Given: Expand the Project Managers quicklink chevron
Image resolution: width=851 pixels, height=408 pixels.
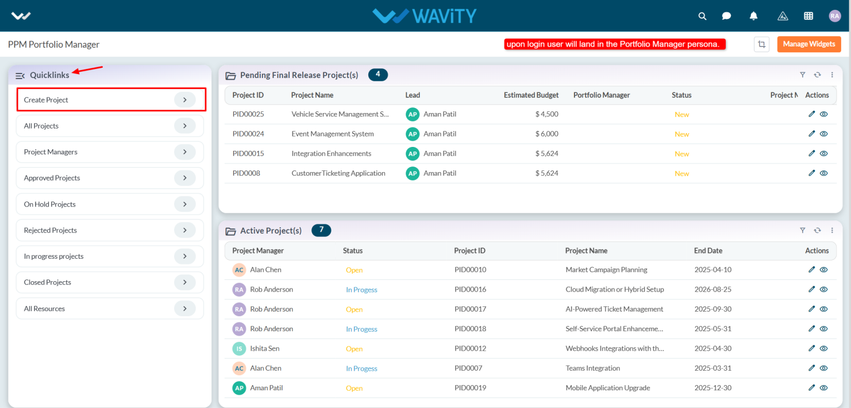Looking at the screenshot, I should coord(184,152).
